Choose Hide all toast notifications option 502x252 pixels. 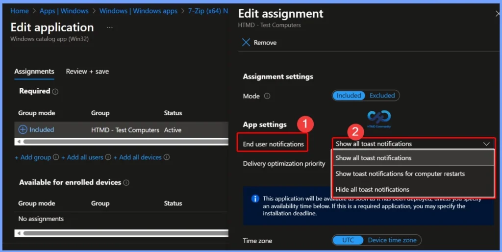(x=413, y=189)
